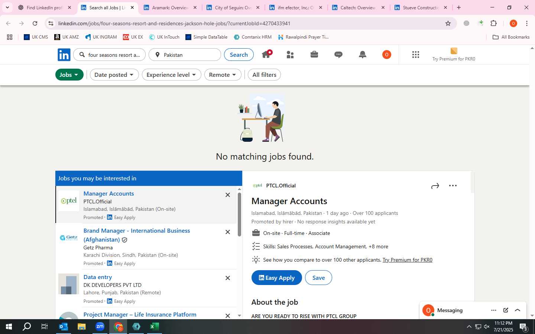Dismiss the Project Manager job card
535x334 pixels.
coord(228,315)
